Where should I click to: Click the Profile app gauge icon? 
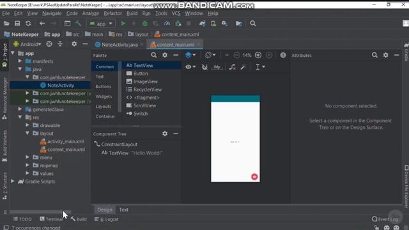click(167, 24)
